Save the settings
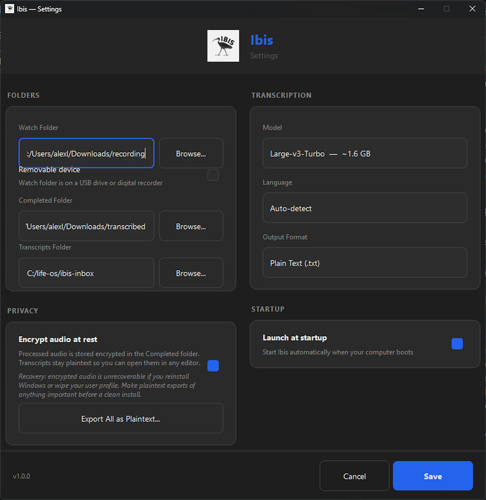Image resolution: width=486 pixels, height=500 pixels. tap(433, 476)
